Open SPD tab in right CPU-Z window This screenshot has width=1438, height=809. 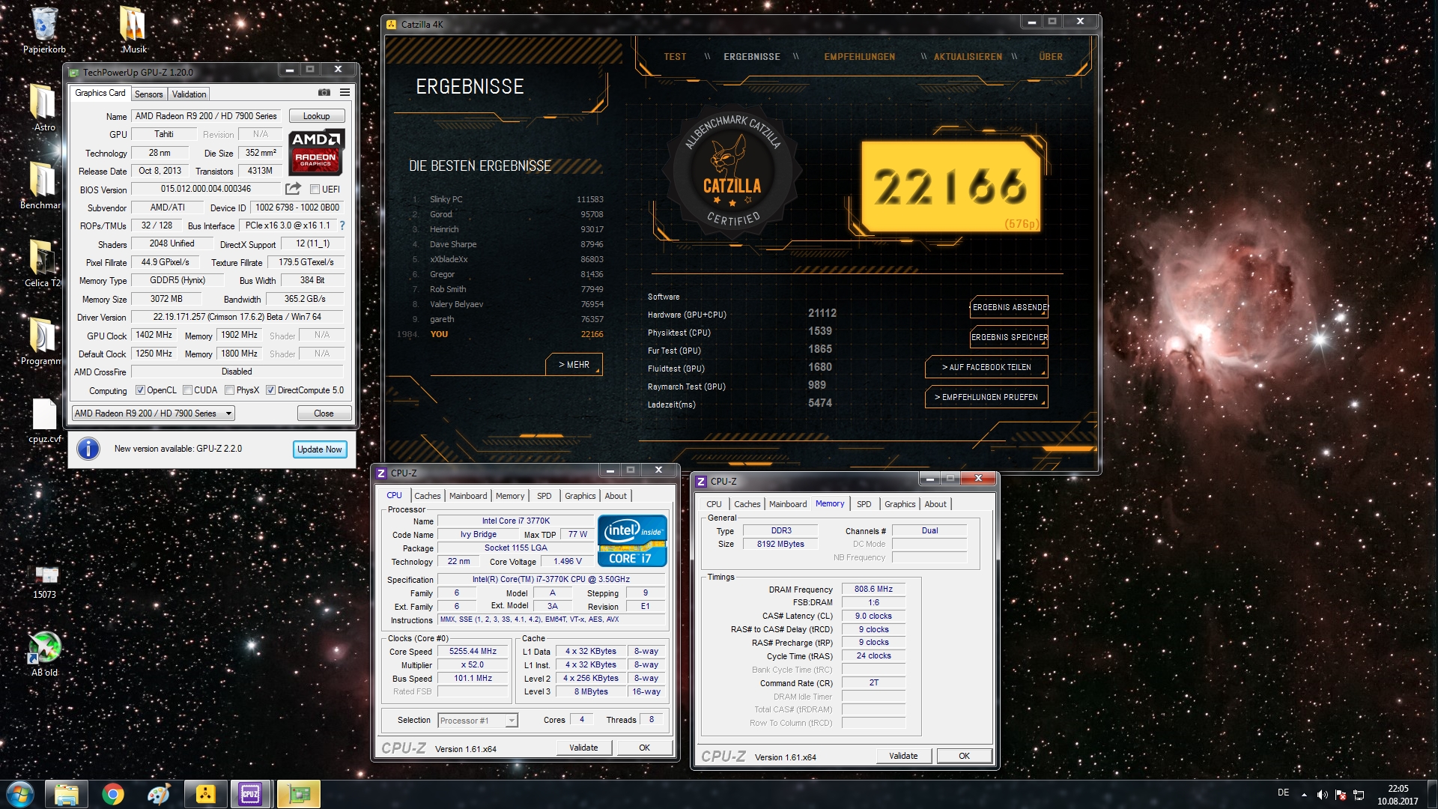(864, 504)
